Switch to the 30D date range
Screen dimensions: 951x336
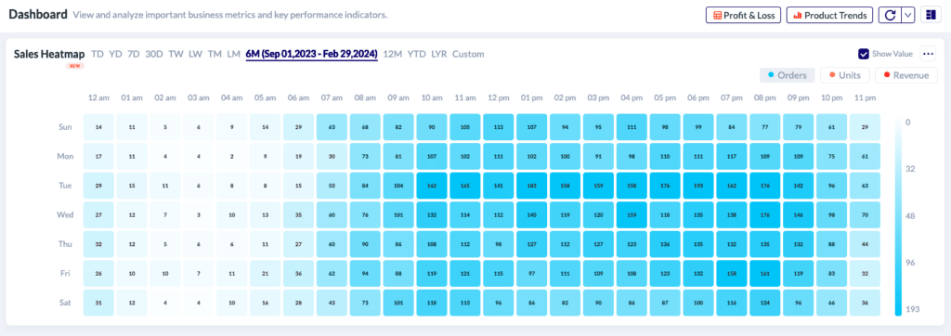[x=154, y=54]
